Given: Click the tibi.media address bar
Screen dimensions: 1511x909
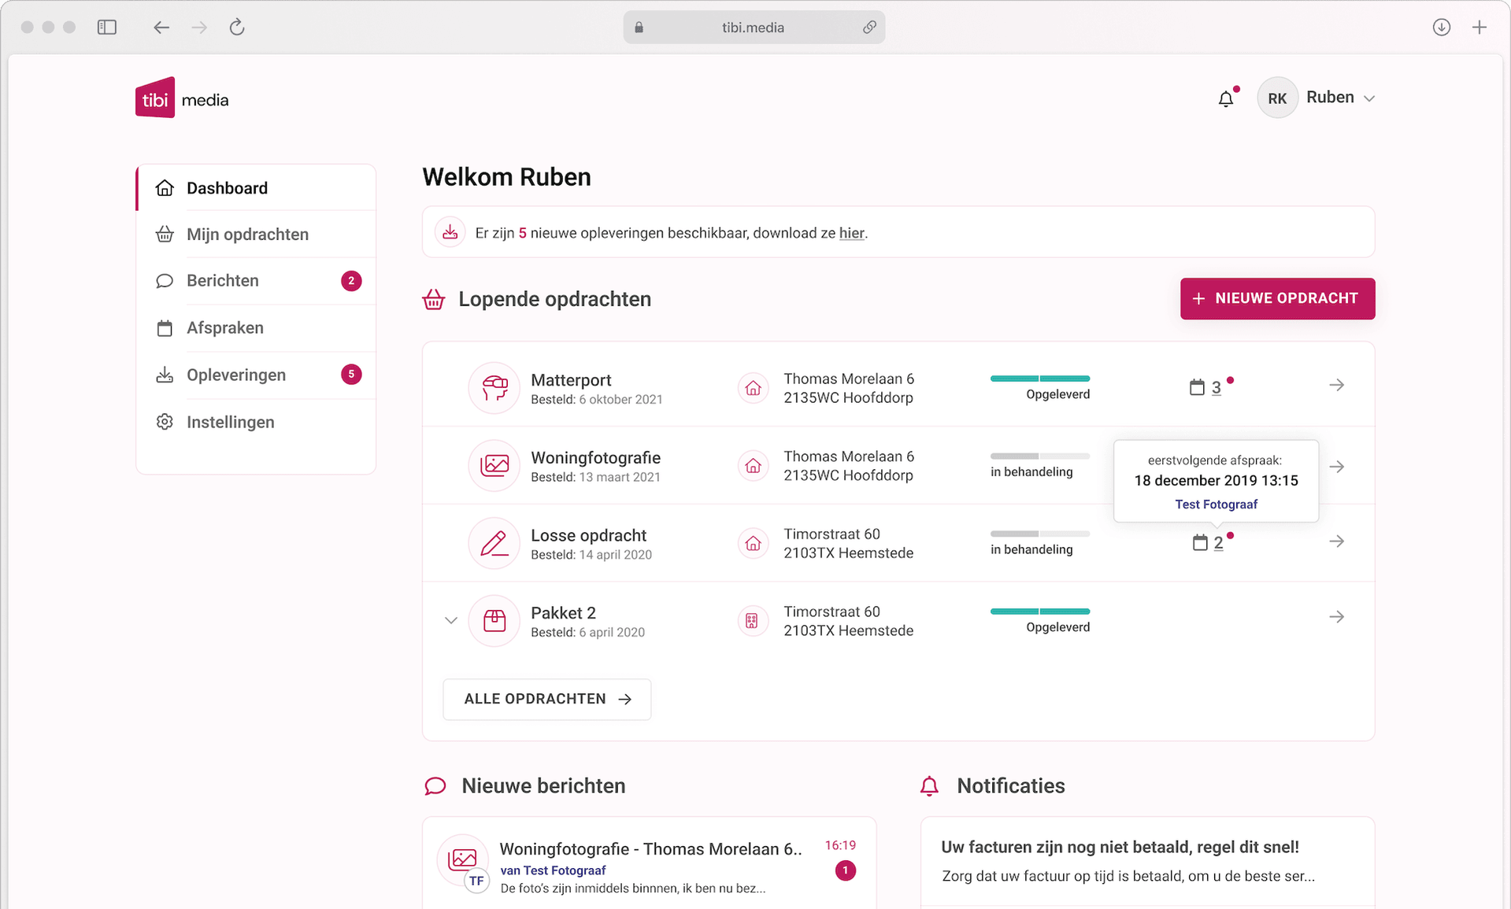Looking at the screenshot, I should coord(754,28).
